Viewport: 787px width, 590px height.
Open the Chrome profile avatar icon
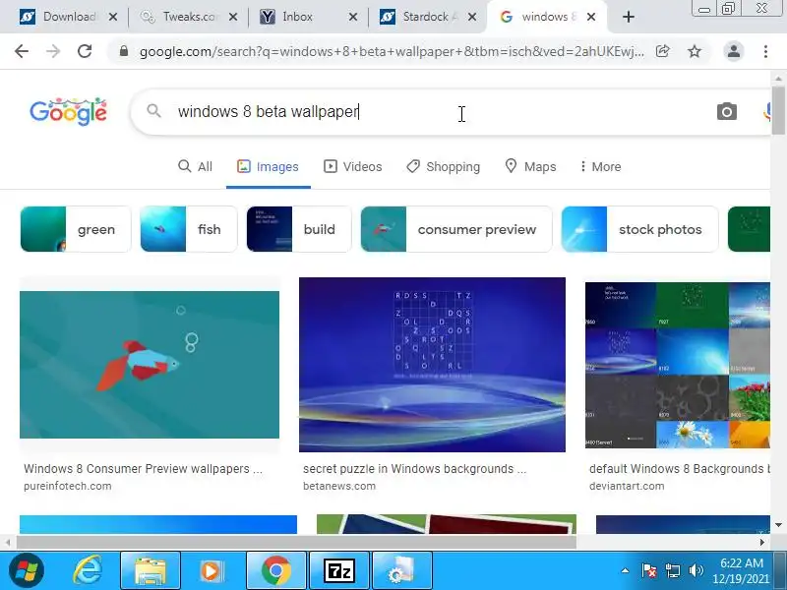tap(733, 51)
